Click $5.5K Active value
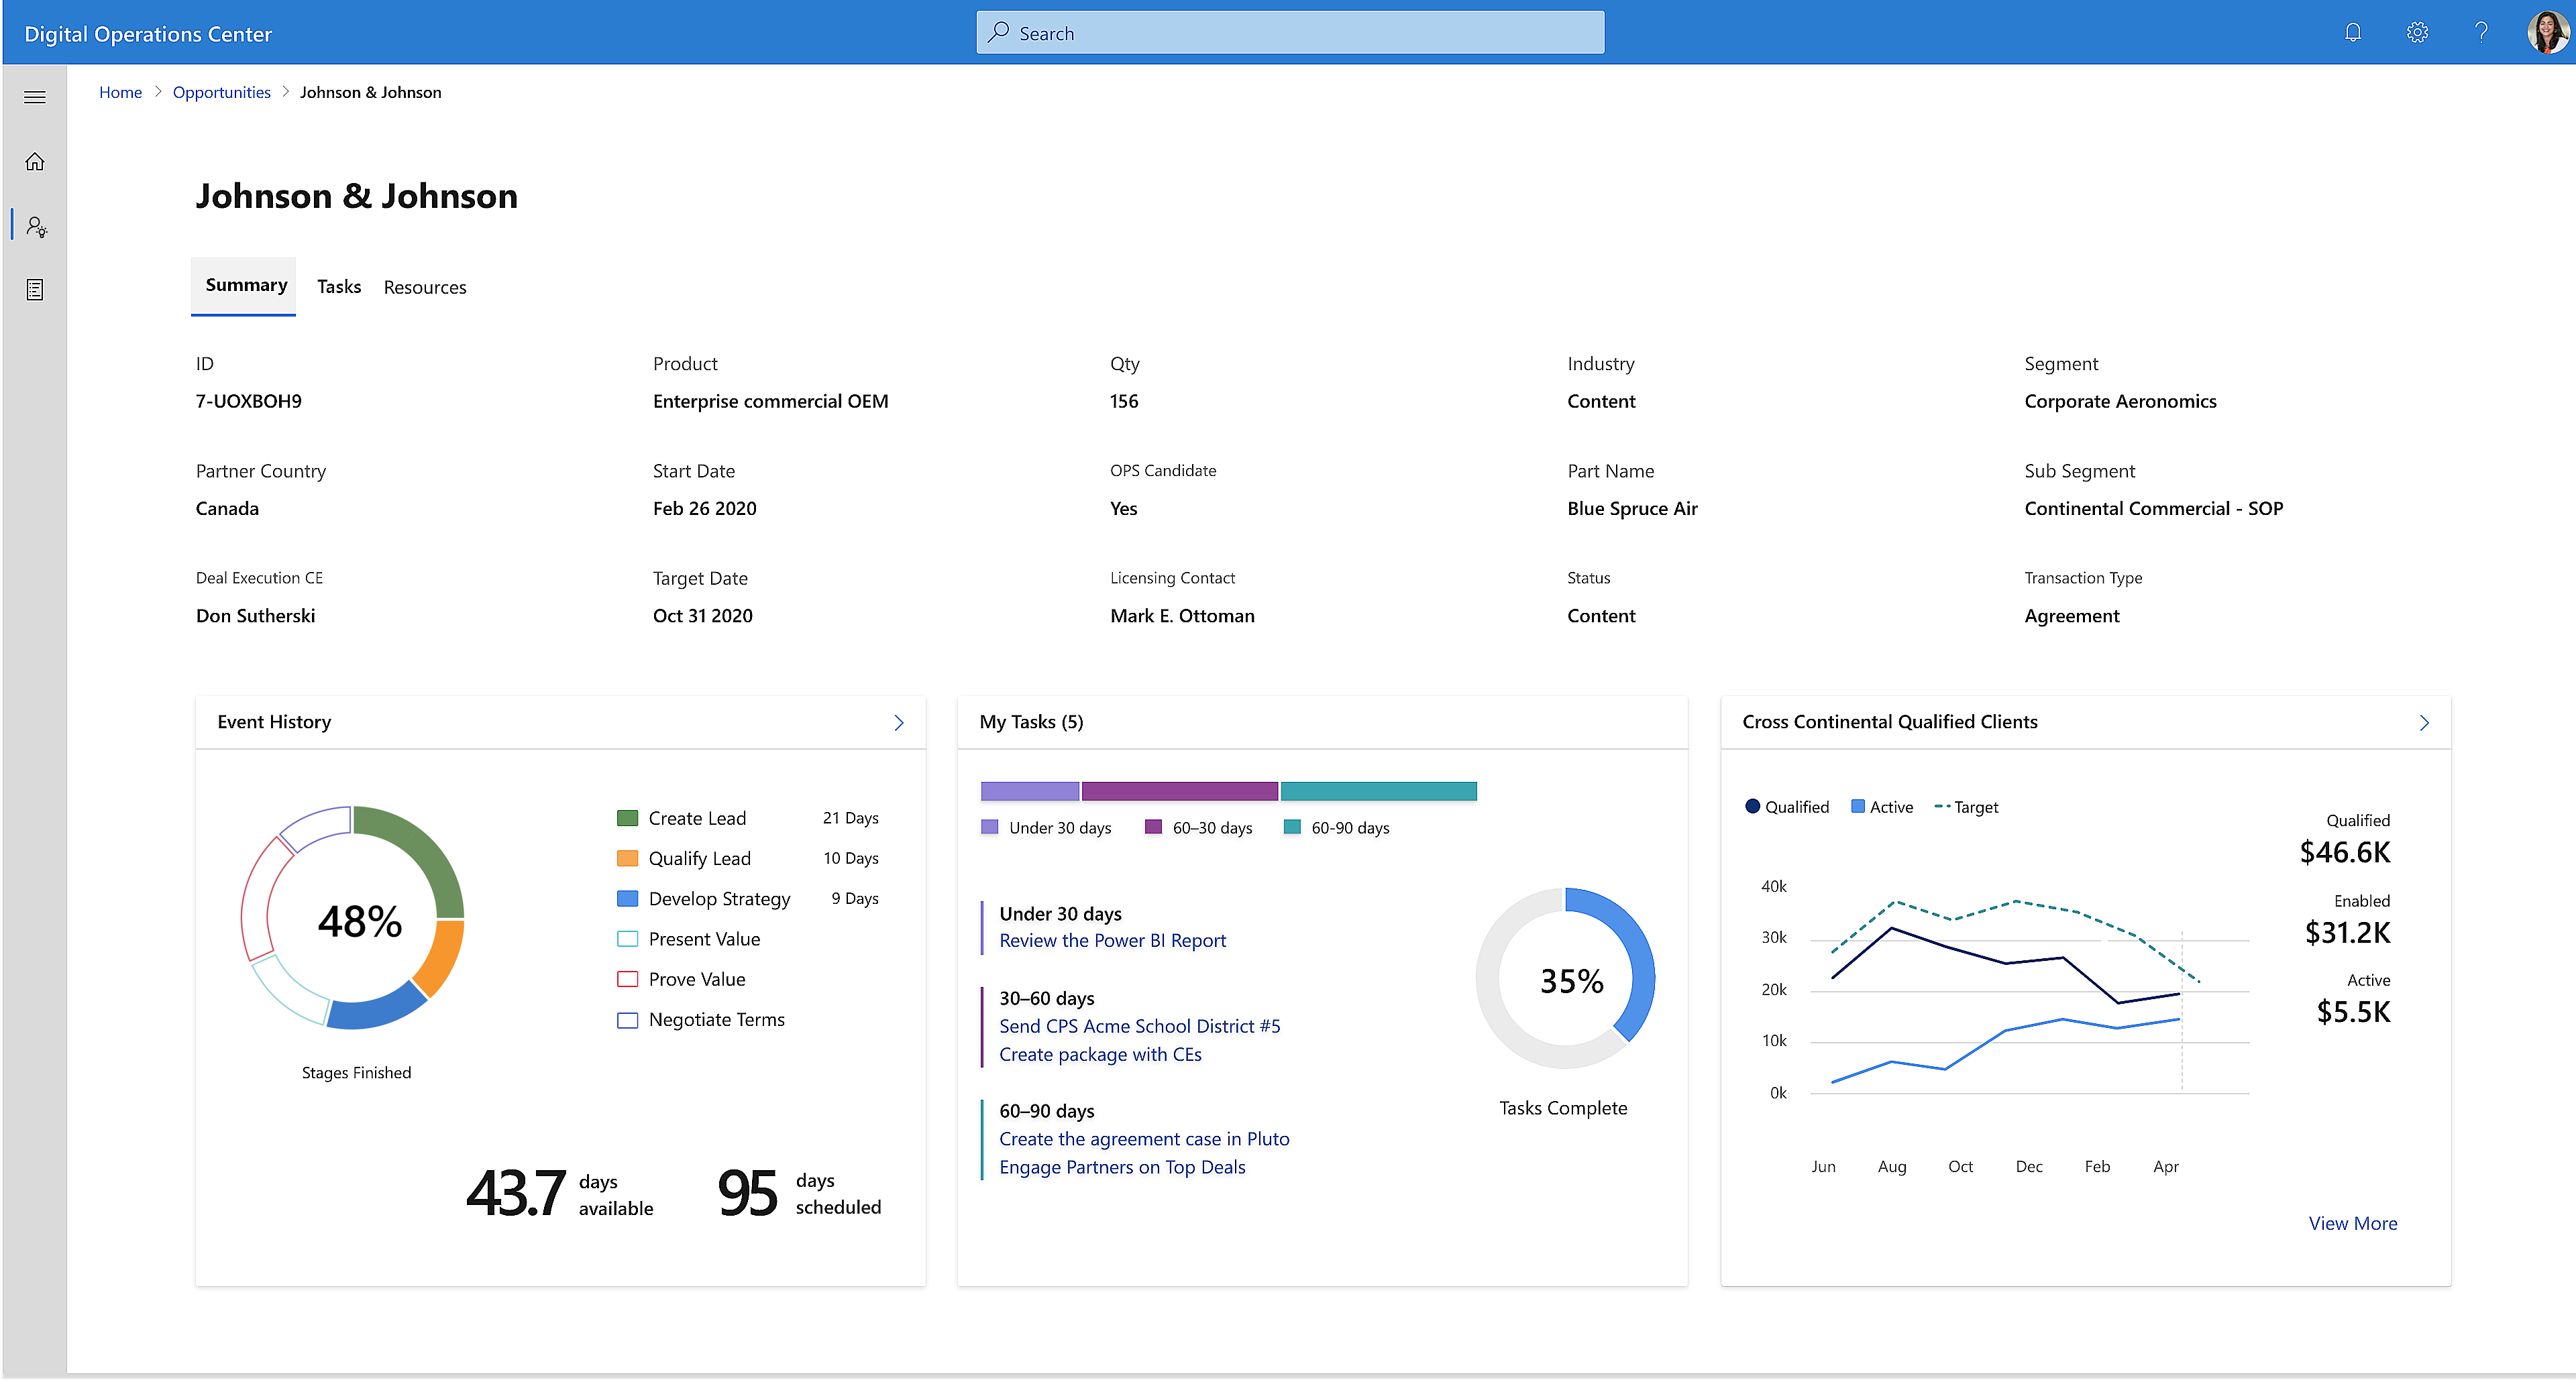2576x1380 pixels. point(2353,1013)
